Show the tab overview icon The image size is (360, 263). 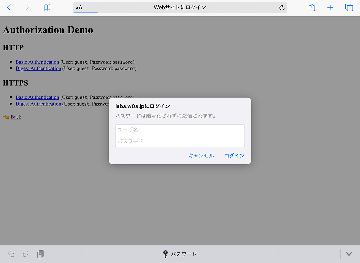(349, 7)
